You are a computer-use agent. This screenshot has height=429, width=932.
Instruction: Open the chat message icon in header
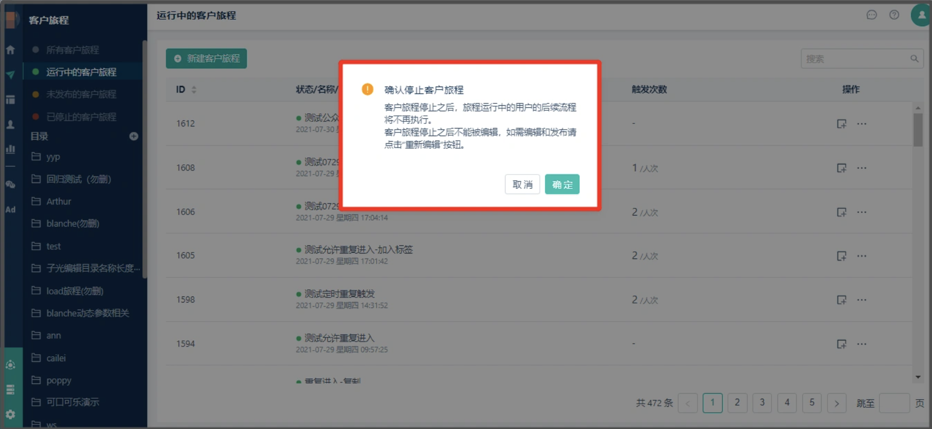871,15
